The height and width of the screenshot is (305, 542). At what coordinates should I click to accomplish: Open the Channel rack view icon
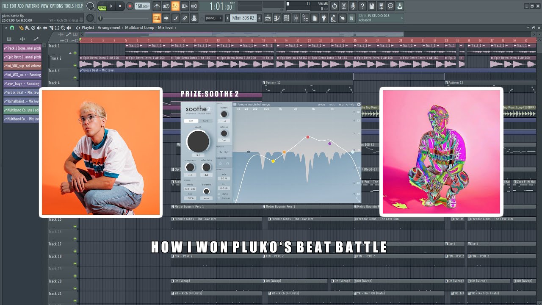point(287,18)
